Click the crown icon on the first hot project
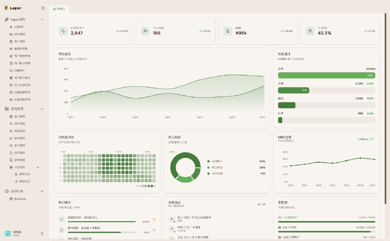Screen dimensions: 390x241 154,220
